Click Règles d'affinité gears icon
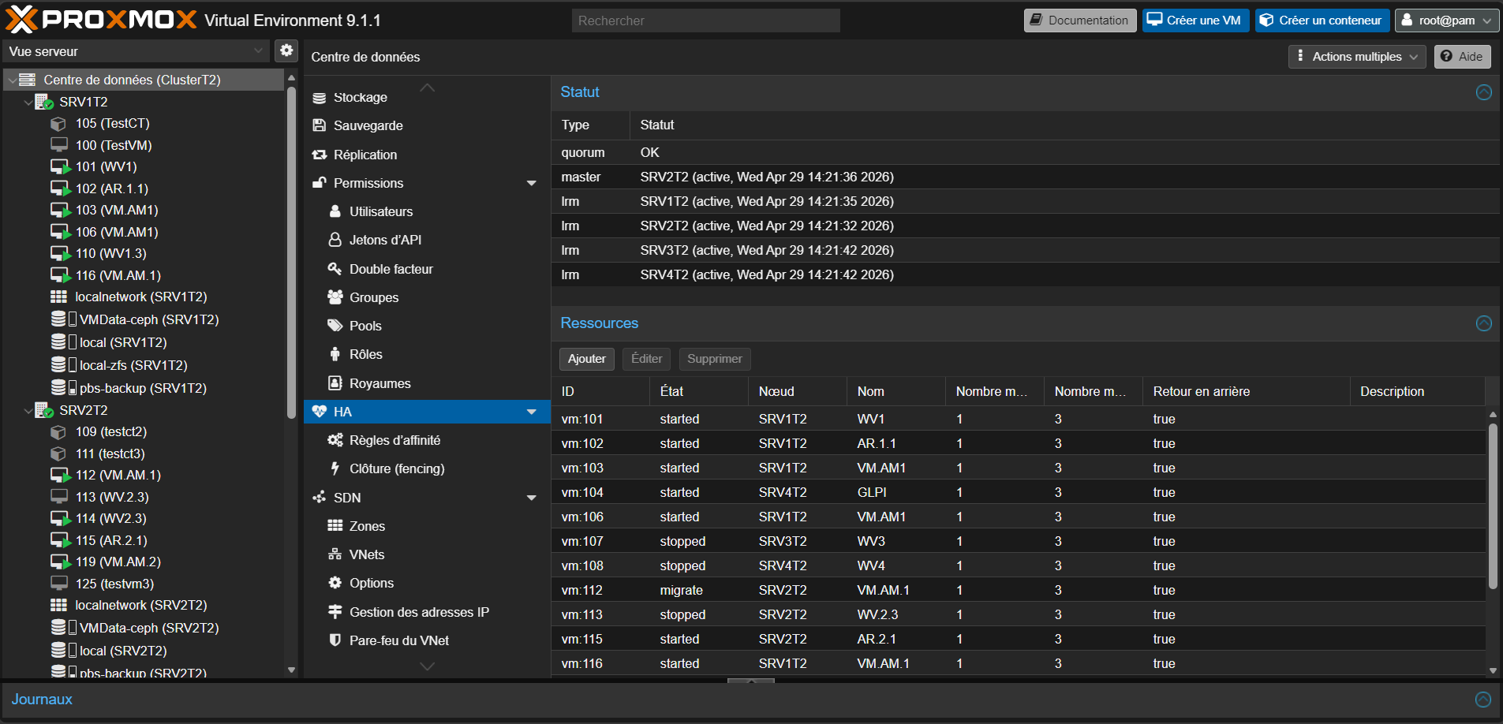The height and width of the screenshot is (724, 1503). 335,440
